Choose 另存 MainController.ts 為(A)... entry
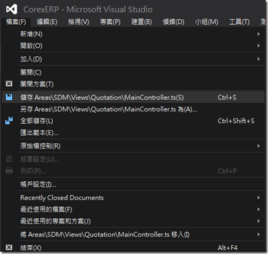The image size is (268, 254). [133, 109]
